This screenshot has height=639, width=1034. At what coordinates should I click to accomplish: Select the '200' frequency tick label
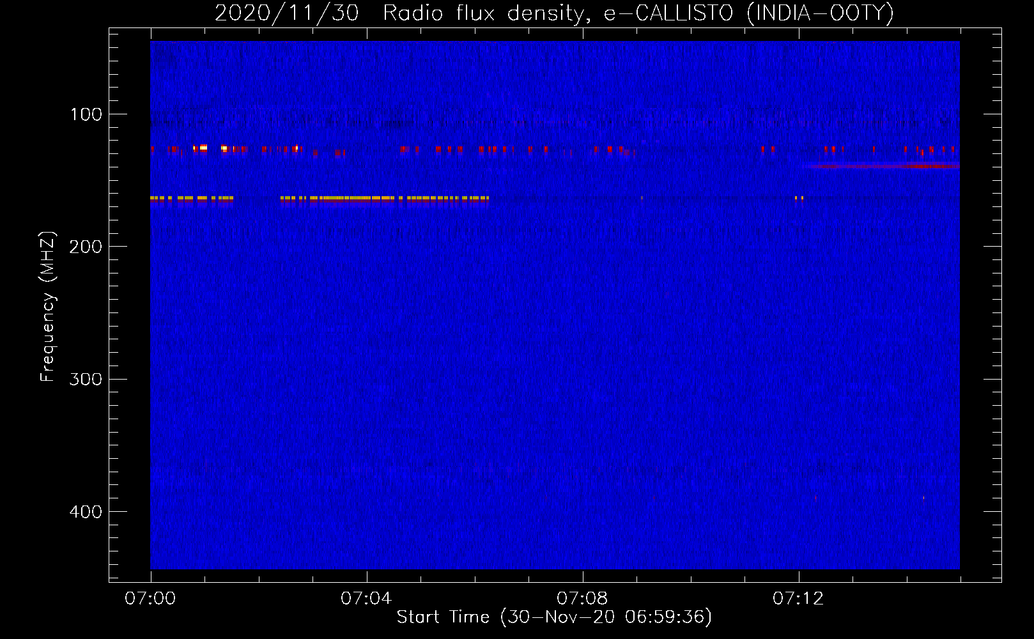pyautogui.click(x=86, y=247)
